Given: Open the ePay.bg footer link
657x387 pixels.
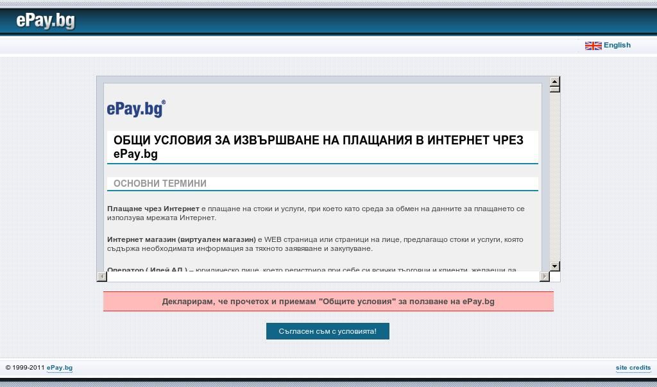Looking at the screenshot, I should [x=60, y=368].
